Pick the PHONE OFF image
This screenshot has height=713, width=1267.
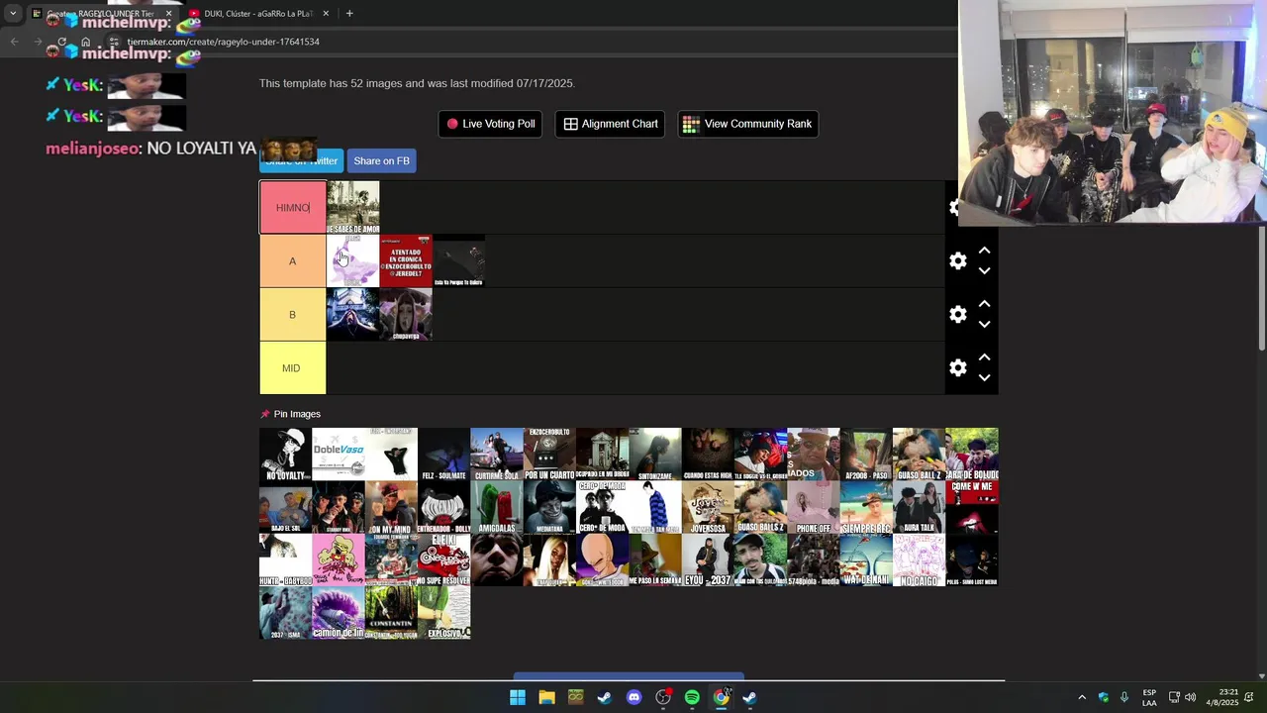(814, 507)
